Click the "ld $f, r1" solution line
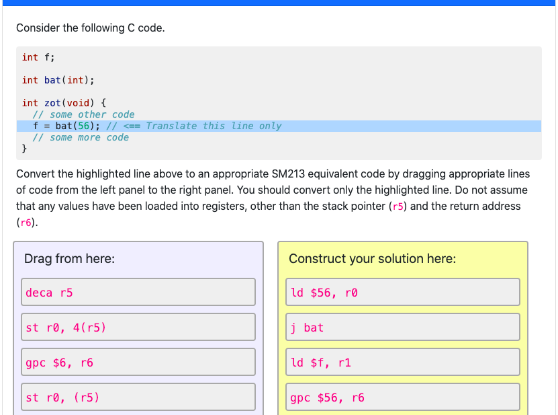558x415 pixels. [402, 362]
